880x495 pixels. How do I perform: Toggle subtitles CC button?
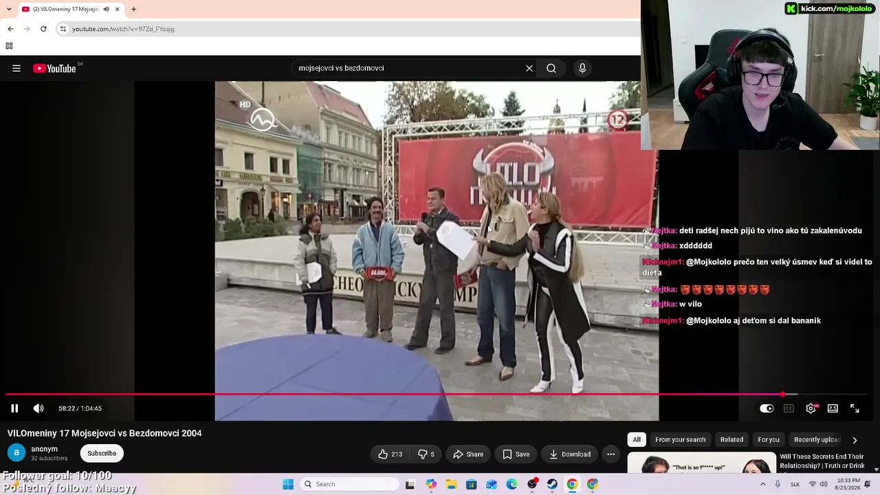click(x=789, y=408)
